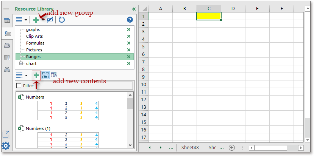Screen dimensions: 314x156
Task: Open the column list sidebar icon
Action: [x=7, y=58]
